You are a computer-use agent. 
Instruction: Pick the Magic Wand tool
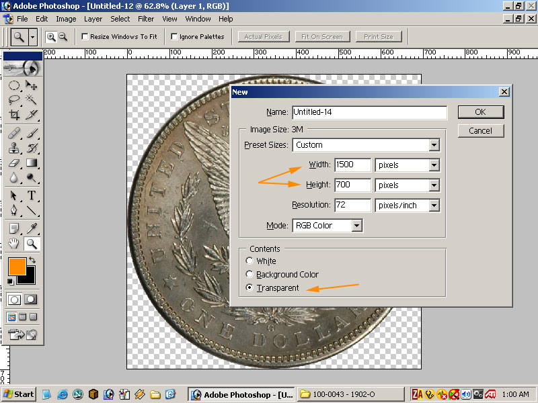coord(31,100)
